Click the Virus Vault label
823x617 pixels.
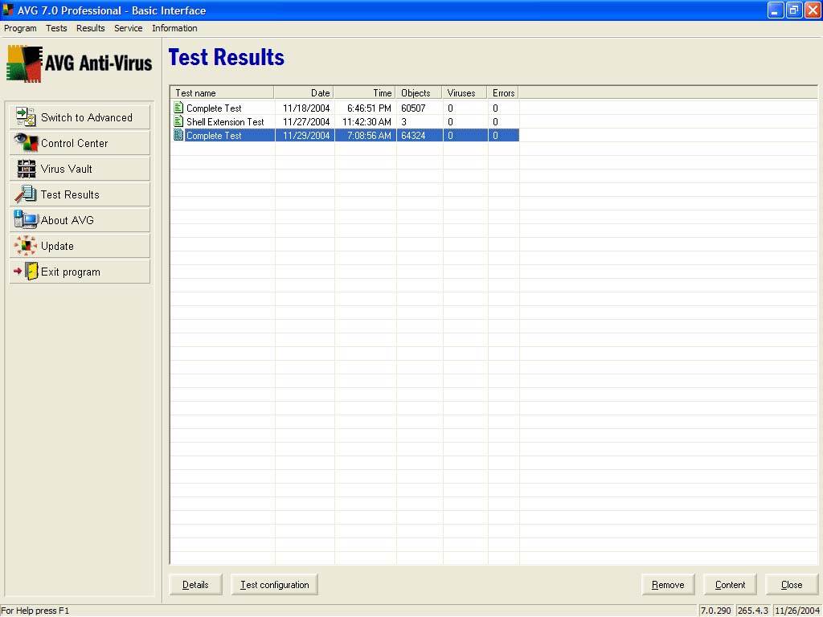[x=66, y=169]
